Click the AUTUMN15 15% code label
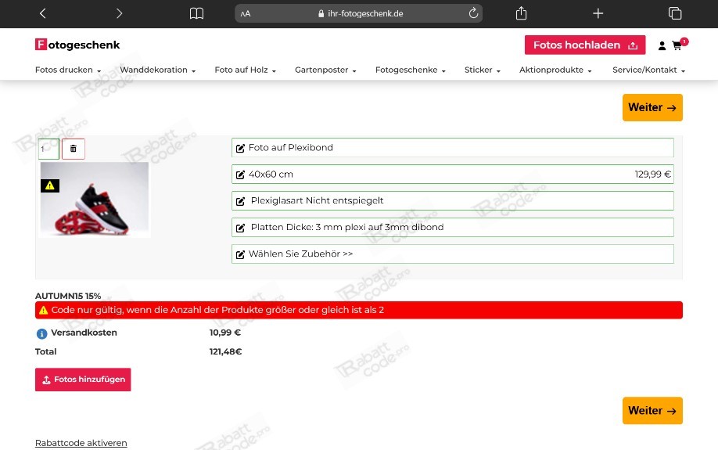 tap(68, 296)
